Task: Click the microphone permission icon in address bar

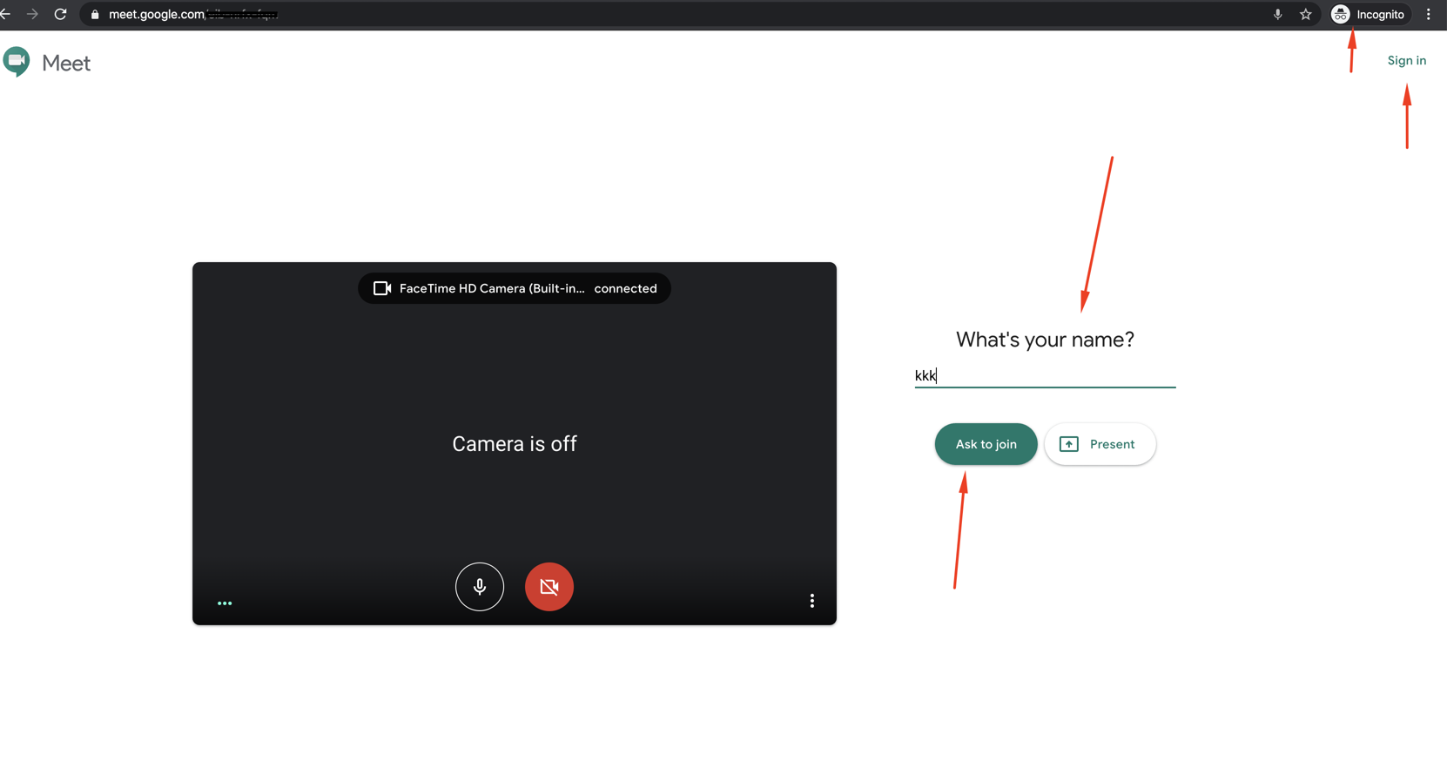Action: (1277, 14)
